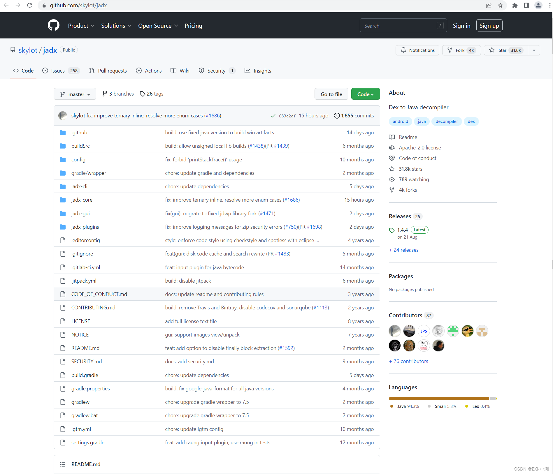This screenshot has width=553, height=474.
Task: Click android topic tag
Action: [400, 121]
